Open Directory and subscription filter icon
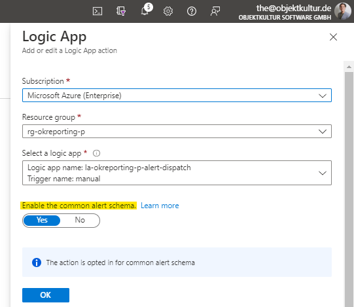The height and width of the screenshot is (307, 354). [x=121, y=11]
